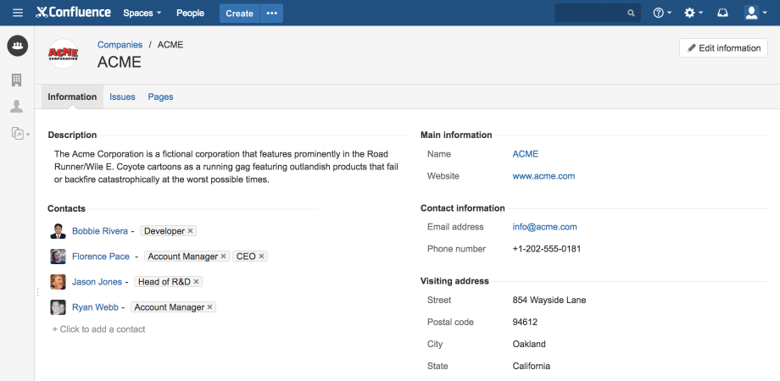Click the search magnifier icon

(632, 14)
